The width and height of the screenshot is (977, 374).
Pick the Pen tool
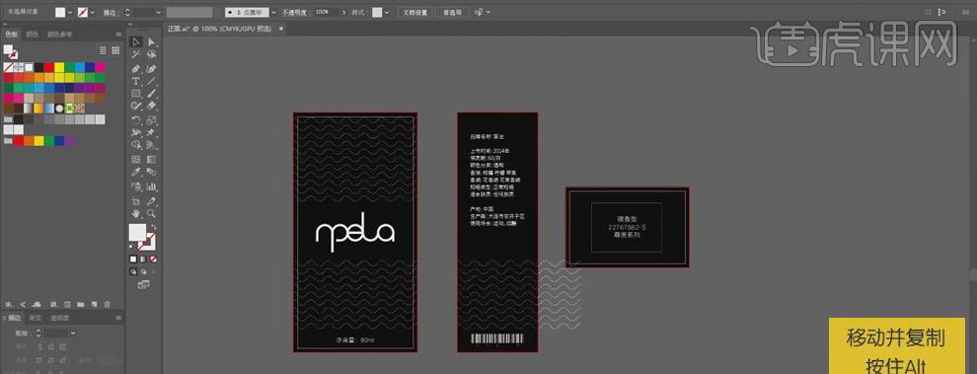click(x=136, y=68)
